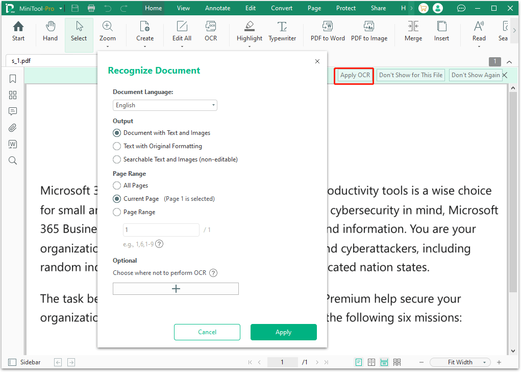
Task: Open the Protect tab
Action: [x=346, y=8]
